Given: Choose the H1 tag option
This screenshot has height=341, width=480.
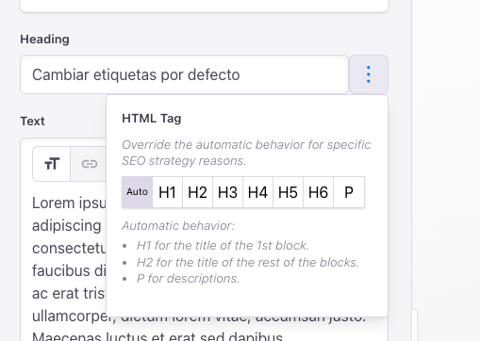Looking at the screenshot, I should click(x=167, y=192).
